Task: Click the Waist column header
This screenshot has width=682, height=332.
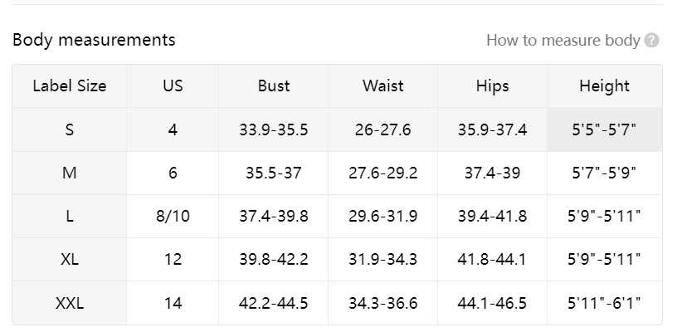Action: coord(382,85)
